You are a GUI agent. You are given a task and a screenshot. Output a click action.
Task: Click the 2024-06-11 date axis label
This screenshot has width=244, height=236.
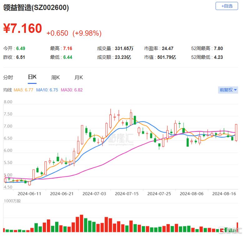29,194
